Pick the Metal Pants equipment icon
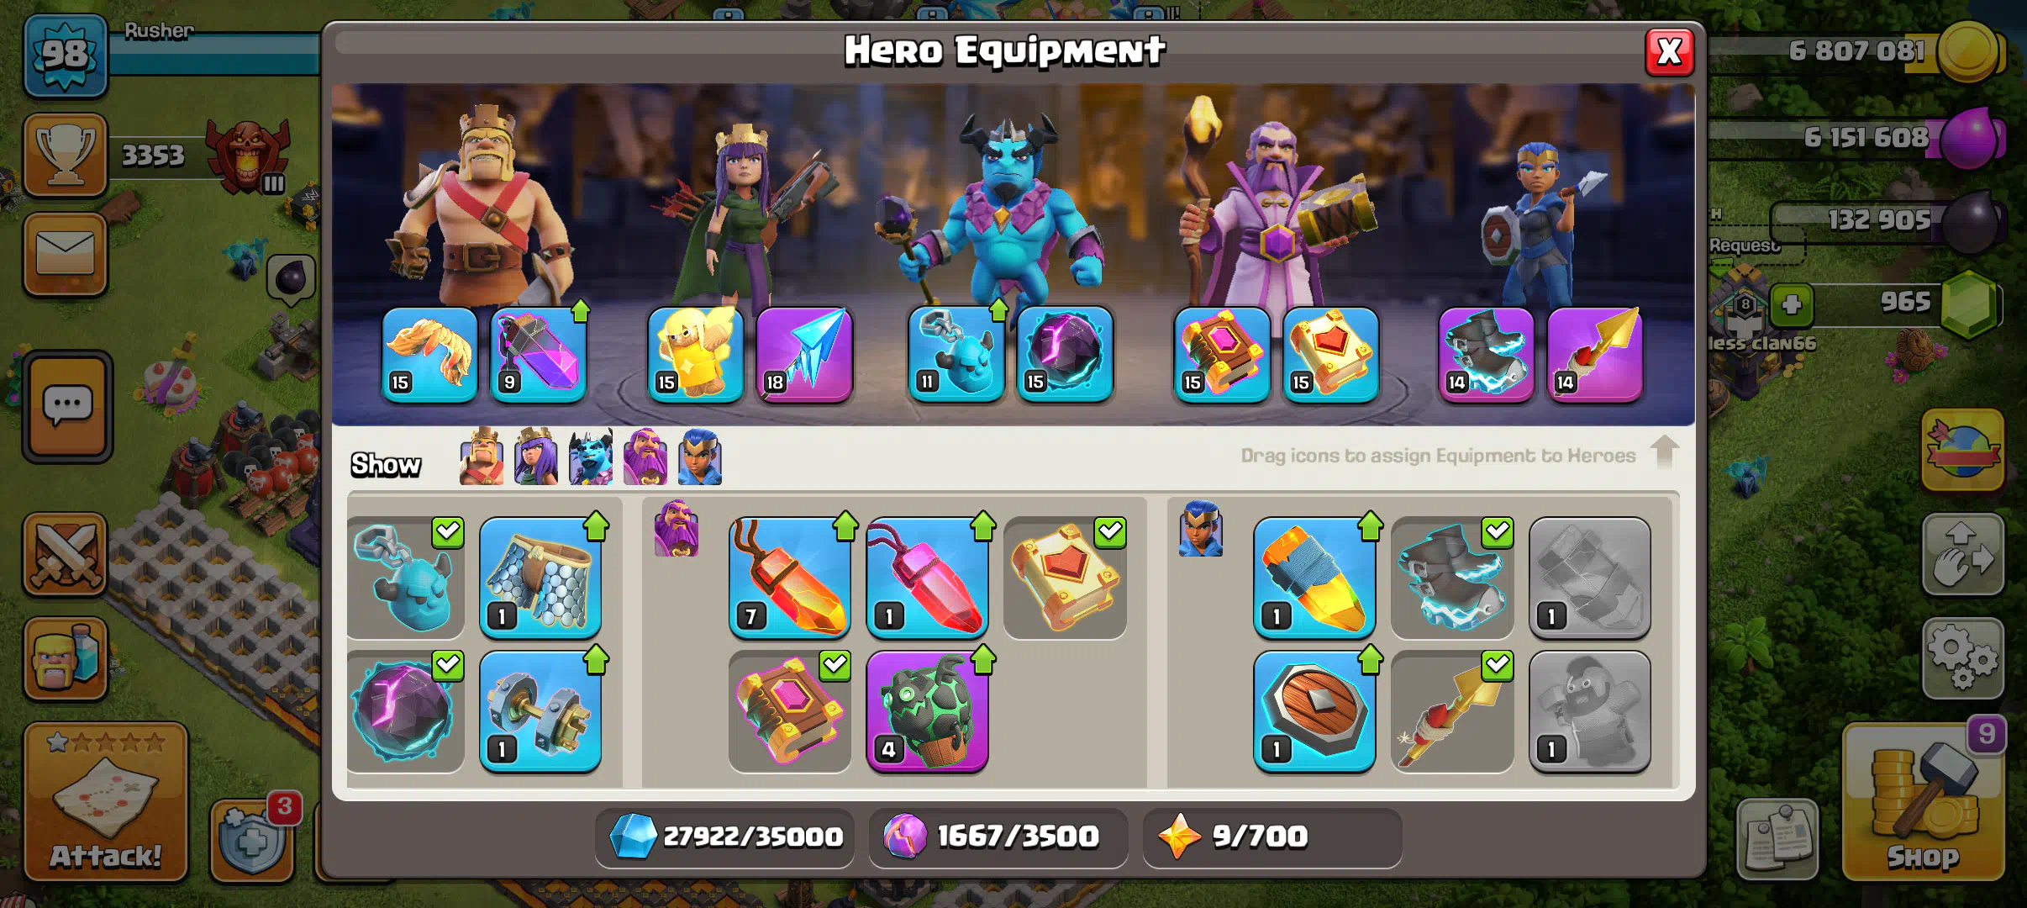Image resolution: width=2027 pixels, height=908 pixels. pyautogui.click(x=540, y=578)
